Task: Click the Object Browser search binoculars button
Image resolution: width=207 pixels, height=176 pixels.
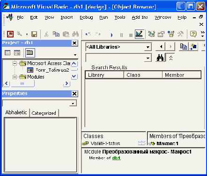Action: 160,58
